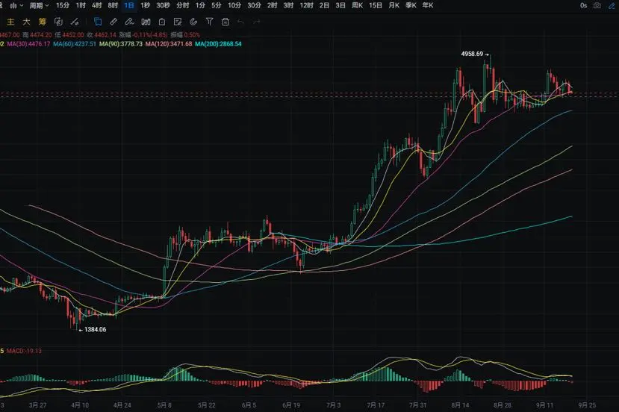Viewport: 619px width, 412px height.
Task: Click the MACD indicator label
Action: [24, 351]
